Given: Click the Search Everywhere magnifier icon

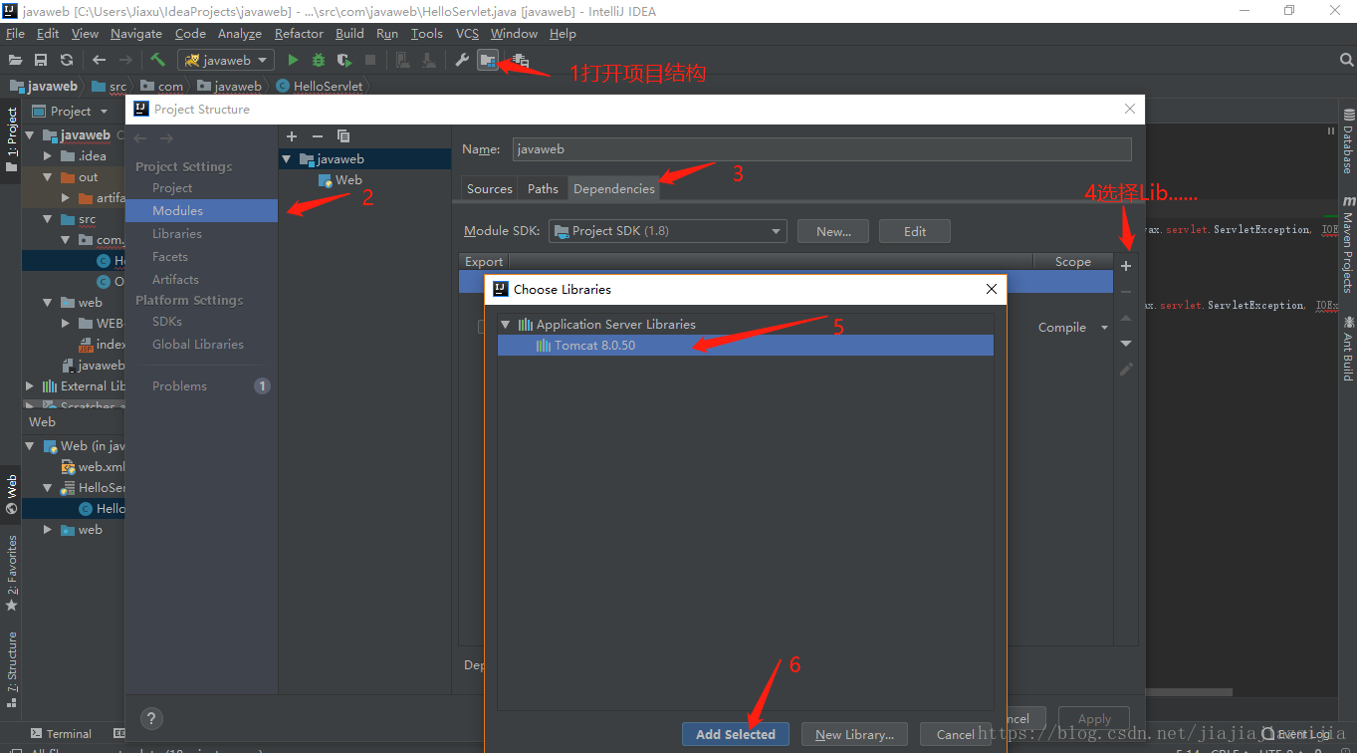Looking at the screenshot, I should click(1346, 60).
